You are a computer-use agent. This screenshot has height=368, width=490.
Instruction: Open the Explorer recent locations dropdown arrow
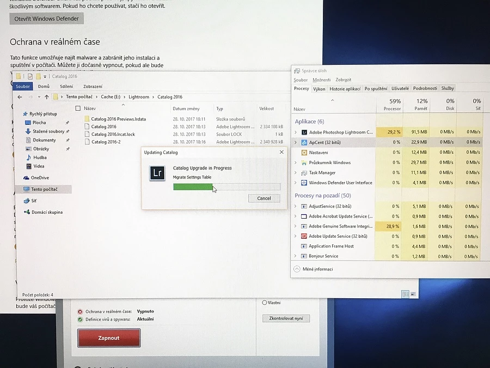39,97
